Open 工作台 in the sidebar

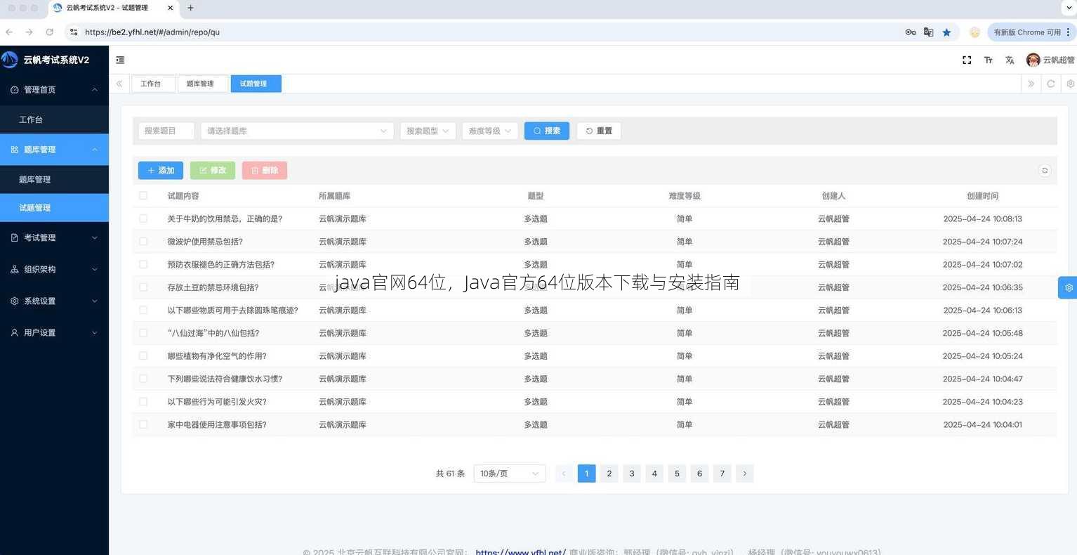coord(54,119)
